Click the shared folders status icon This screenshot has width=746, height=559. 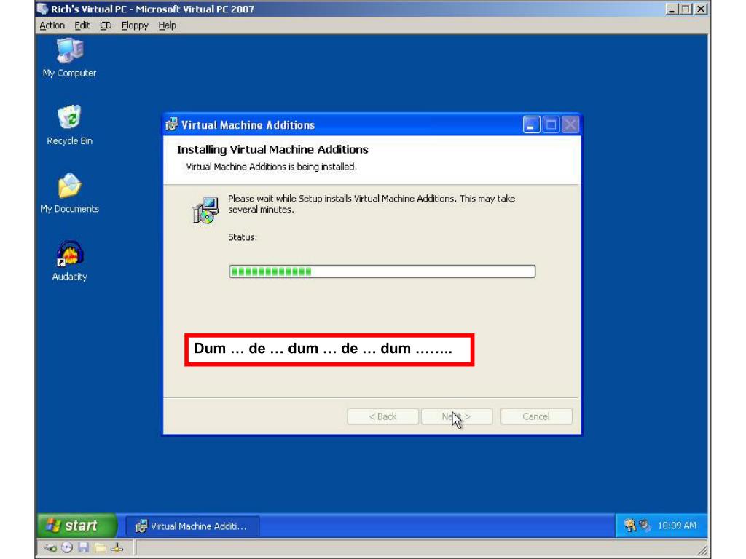[100, 547]
